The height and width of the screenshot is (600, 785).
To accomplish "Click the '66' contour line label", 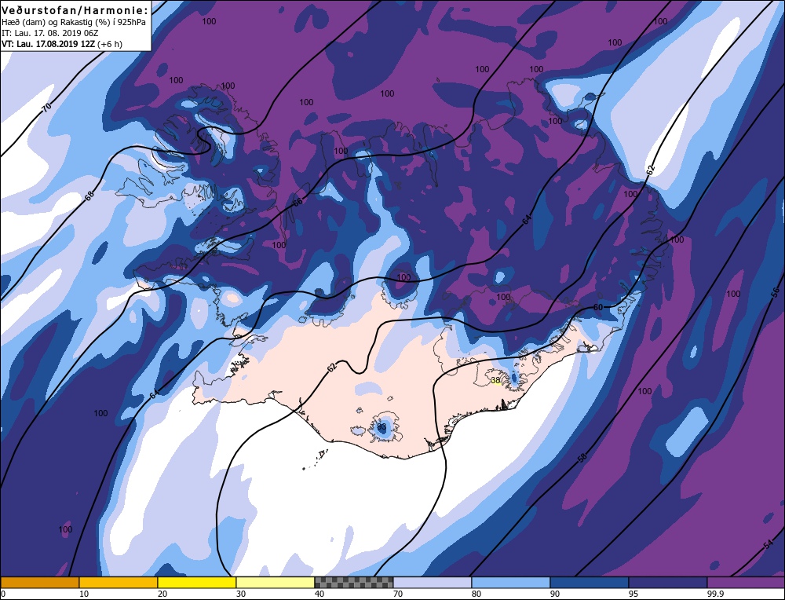I will pos(298,202).
